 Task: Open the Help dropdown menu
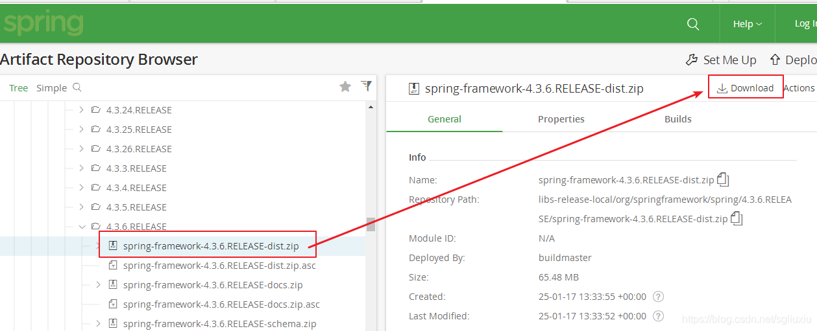click(x=748, y=24)
